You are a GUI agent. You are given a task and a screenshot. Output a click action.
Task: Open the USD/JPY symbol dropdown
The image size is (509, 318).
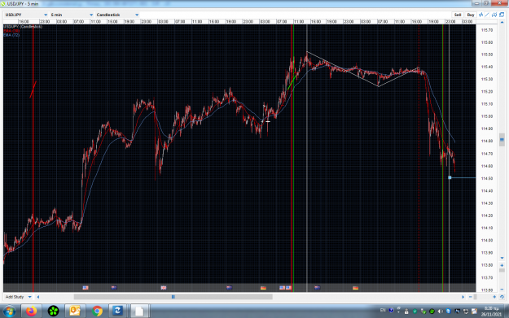click(x=26, y=15)
